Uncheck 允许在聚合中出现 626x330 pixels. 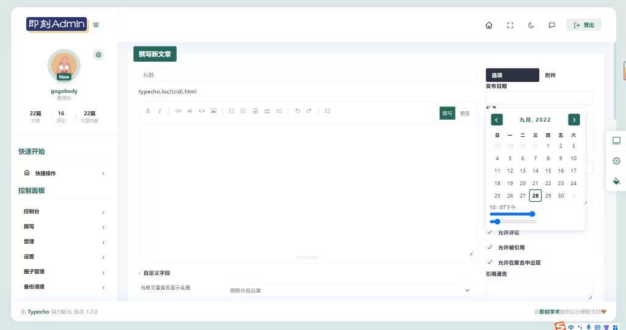click(490, 262)
